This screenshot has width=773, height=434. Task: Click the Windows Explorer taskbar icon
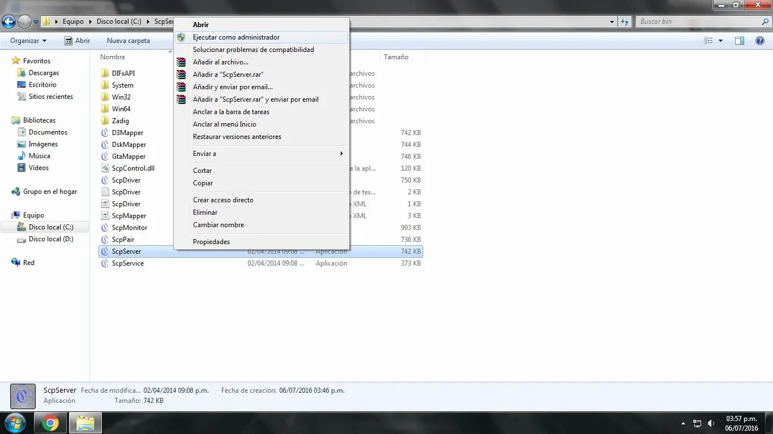[x=85, y=423]
